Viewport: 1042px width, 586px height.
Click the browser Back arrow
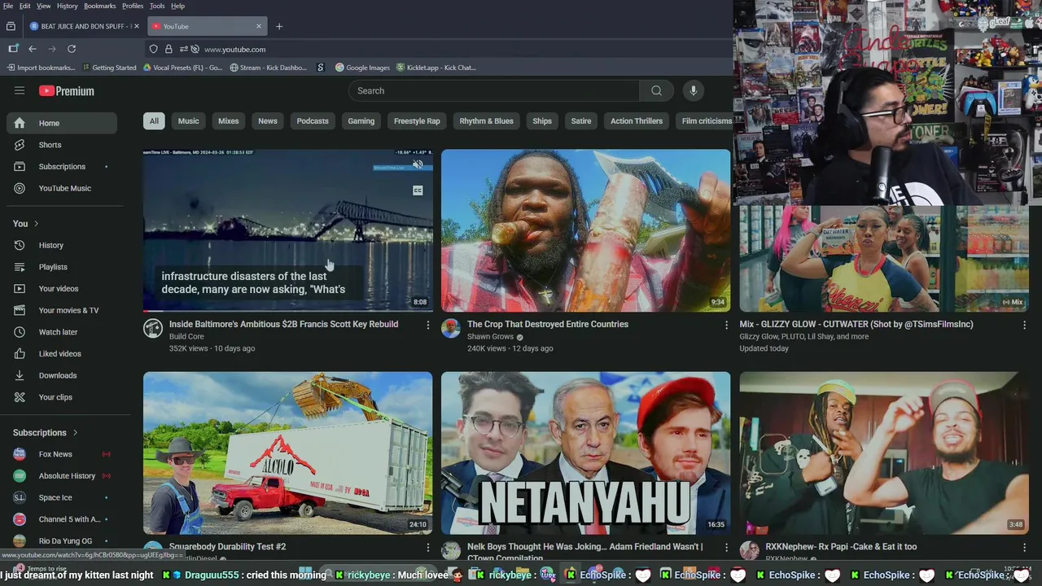[x=33, y=49]
